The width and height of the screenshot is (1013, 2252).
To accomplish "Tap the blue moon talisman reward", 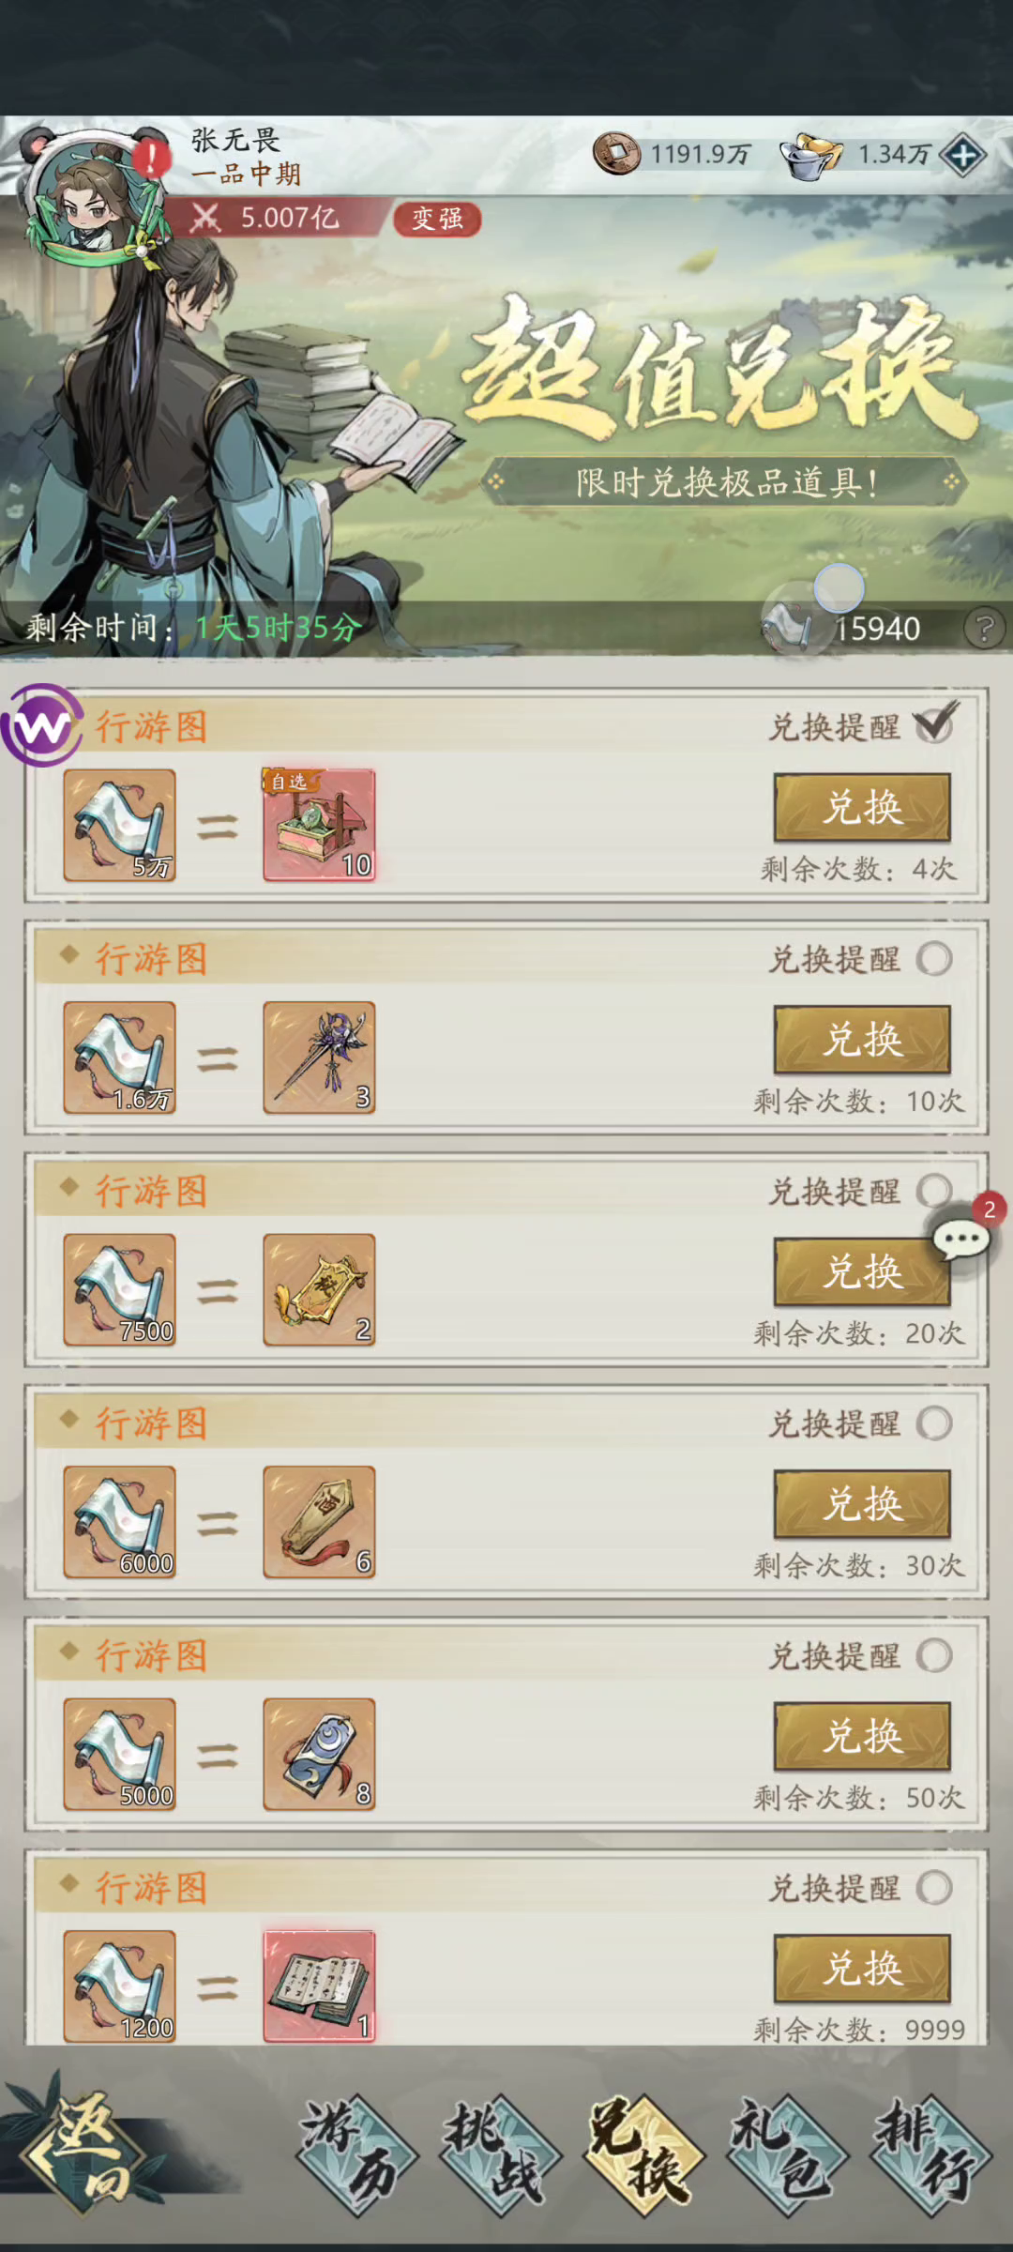I will click(x=319, y=1754).
